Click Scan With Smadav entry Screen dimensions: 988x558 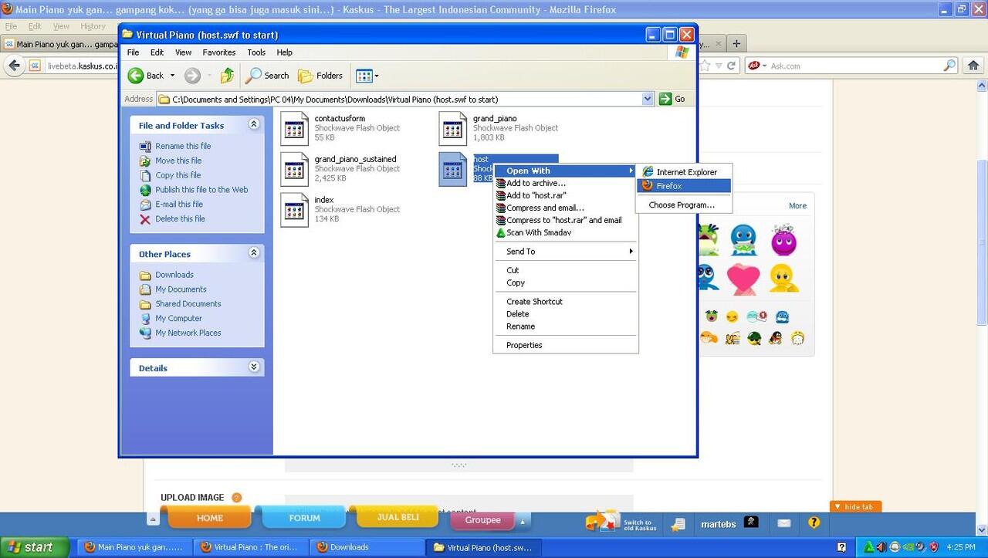pyautogui.click(x=565, y=232)
